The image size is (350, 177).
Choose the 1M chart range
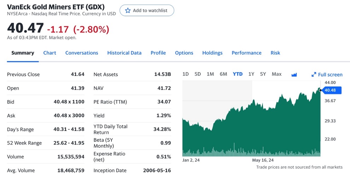[210, 74]
